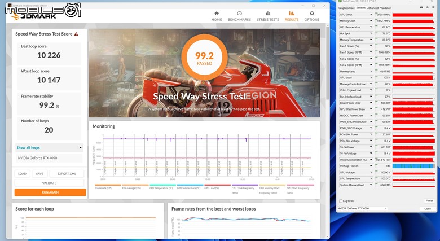
Task: Click the Number of loops value 20
Action: point(49,130)
